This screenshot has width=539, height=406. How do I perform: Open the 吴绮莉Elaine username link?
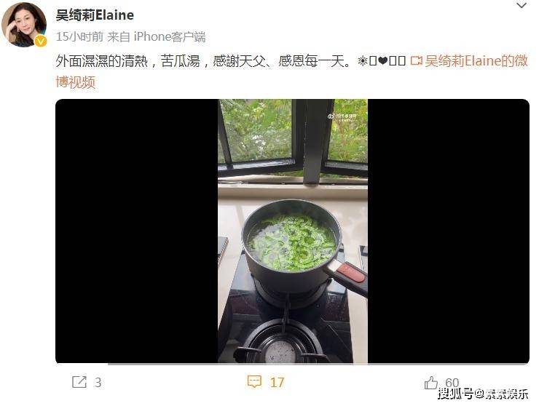click(x=95, y=15)
